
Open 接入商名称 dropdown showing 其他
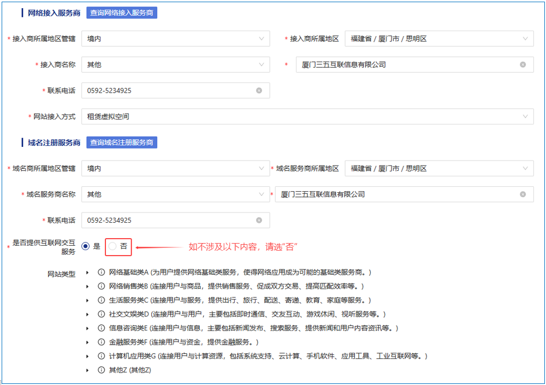click(175, 64)
